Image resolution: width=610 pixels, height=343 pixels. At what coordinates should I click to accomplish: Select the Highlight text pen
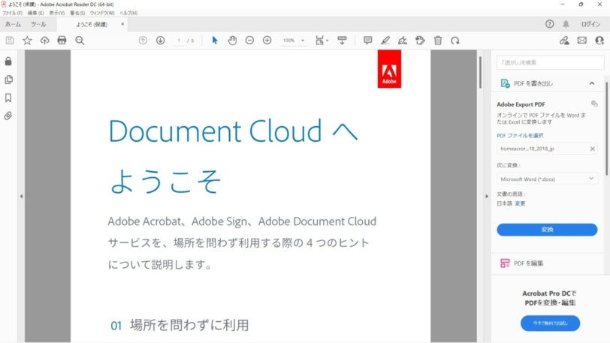pos(385,41)
